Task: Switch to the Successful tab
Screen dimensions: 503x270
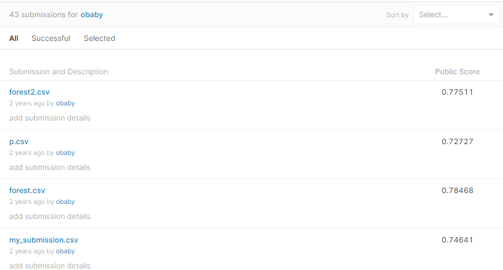Action: pyautogui.click(x=51, y=38)
